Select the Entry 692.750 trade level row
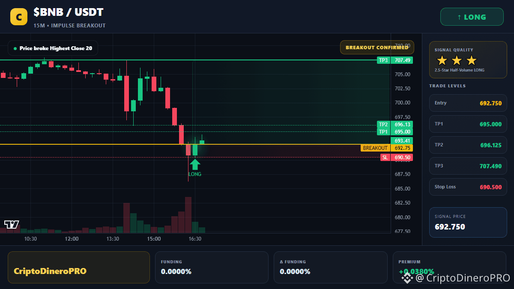This screenshot has width=514, height=289. [x=468, y=103]
